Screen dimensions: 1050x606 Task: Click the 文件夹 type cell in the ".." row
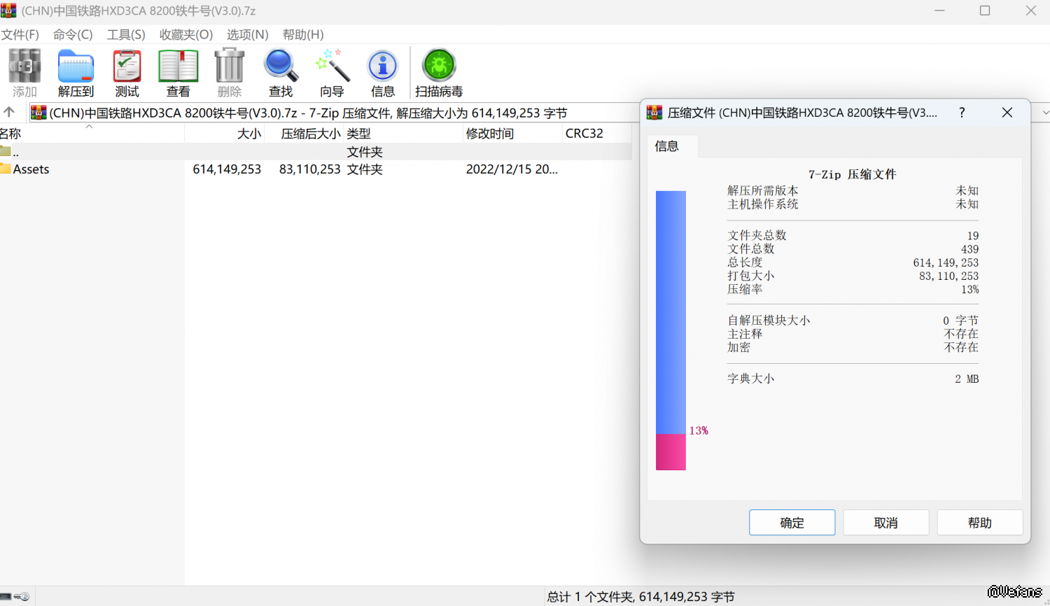coord(365,152)
